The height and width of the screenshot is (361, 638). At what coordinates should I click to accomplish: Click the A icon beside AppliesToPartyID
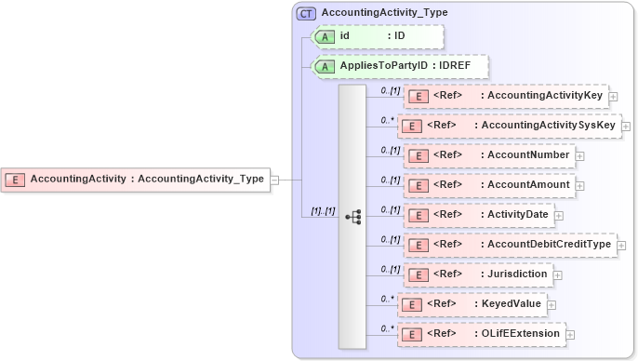(325, 67)
